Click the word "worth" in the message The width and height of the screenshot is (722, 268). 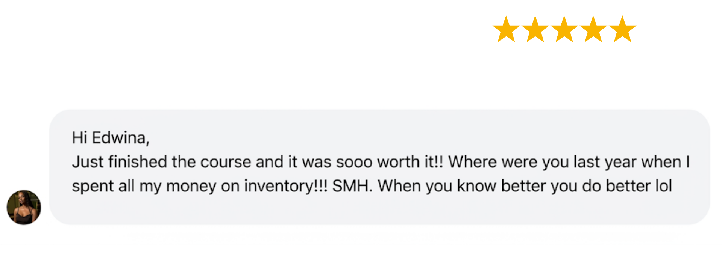coord(398,162)
